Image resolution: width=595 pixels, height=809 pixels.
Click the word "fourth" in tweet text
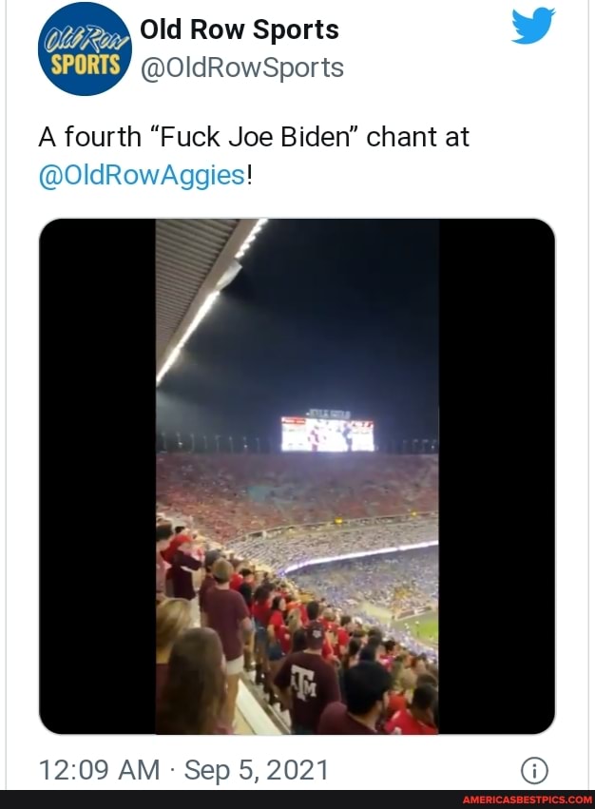pyautogui.click(x=103, y=137)
